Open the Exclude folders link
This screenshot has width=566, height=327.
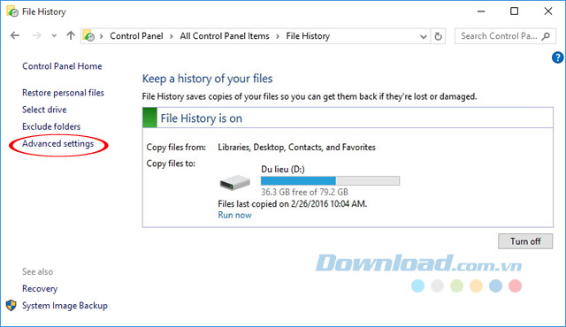coord(51,126)
